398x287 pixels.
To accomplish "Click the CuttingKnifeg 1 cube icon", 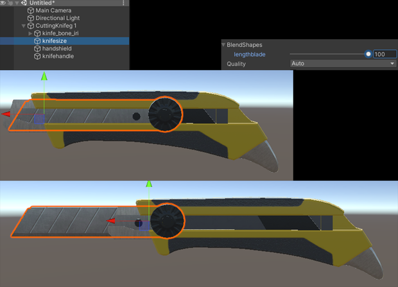I will pyautogui.click(x=31, y=26).
